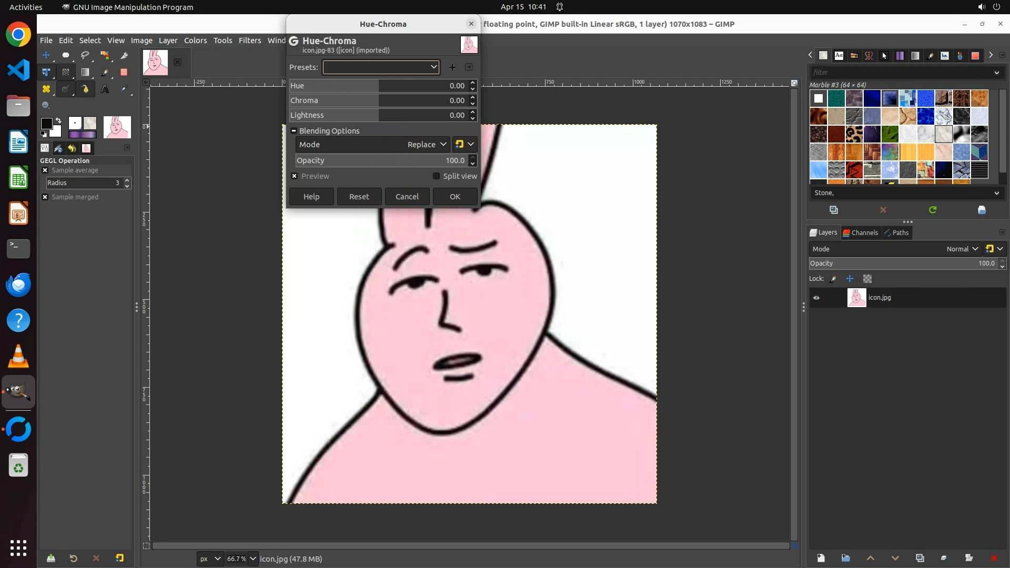Swap foreground and background colors arrows
1010x568 pixels.
(58, 120)
